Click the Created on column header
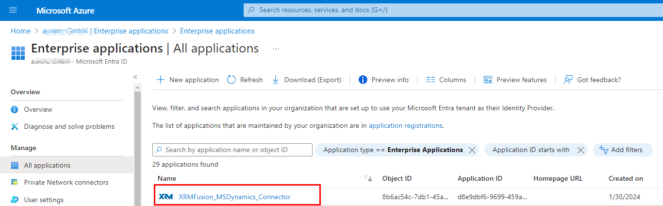 pos(626,178)
